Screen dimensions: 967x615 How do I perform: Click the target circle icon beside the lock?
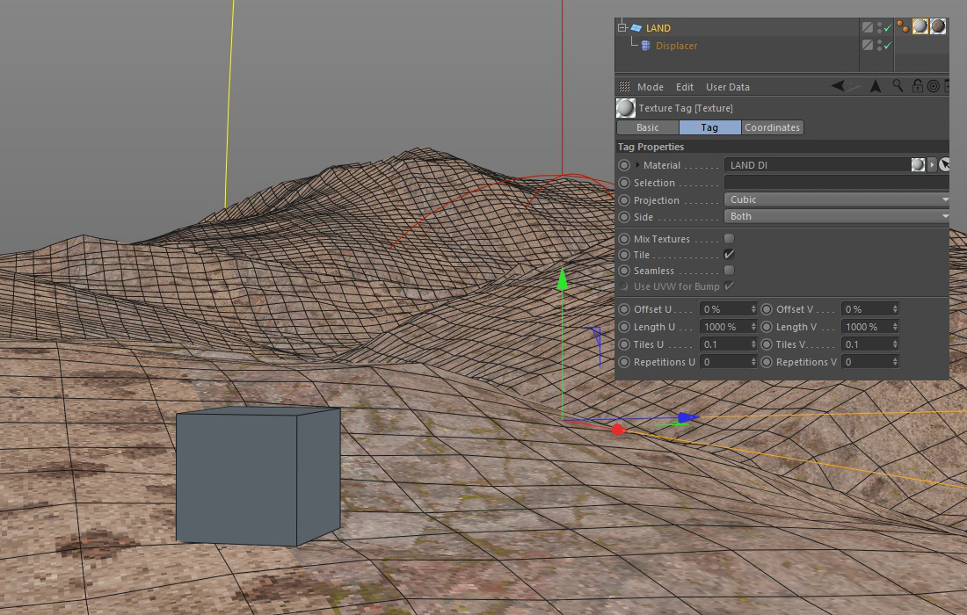(933, 86)
